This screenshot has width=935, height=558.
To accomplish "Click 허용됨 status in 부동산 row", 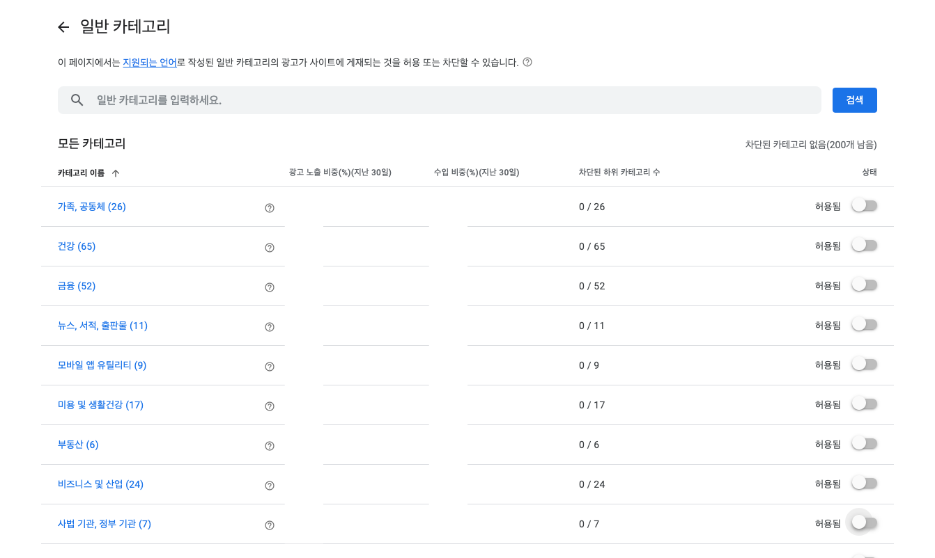I will click(x=828, y=445).
